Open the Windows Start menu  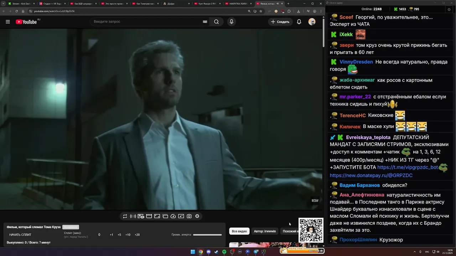(x=193, y=252)
